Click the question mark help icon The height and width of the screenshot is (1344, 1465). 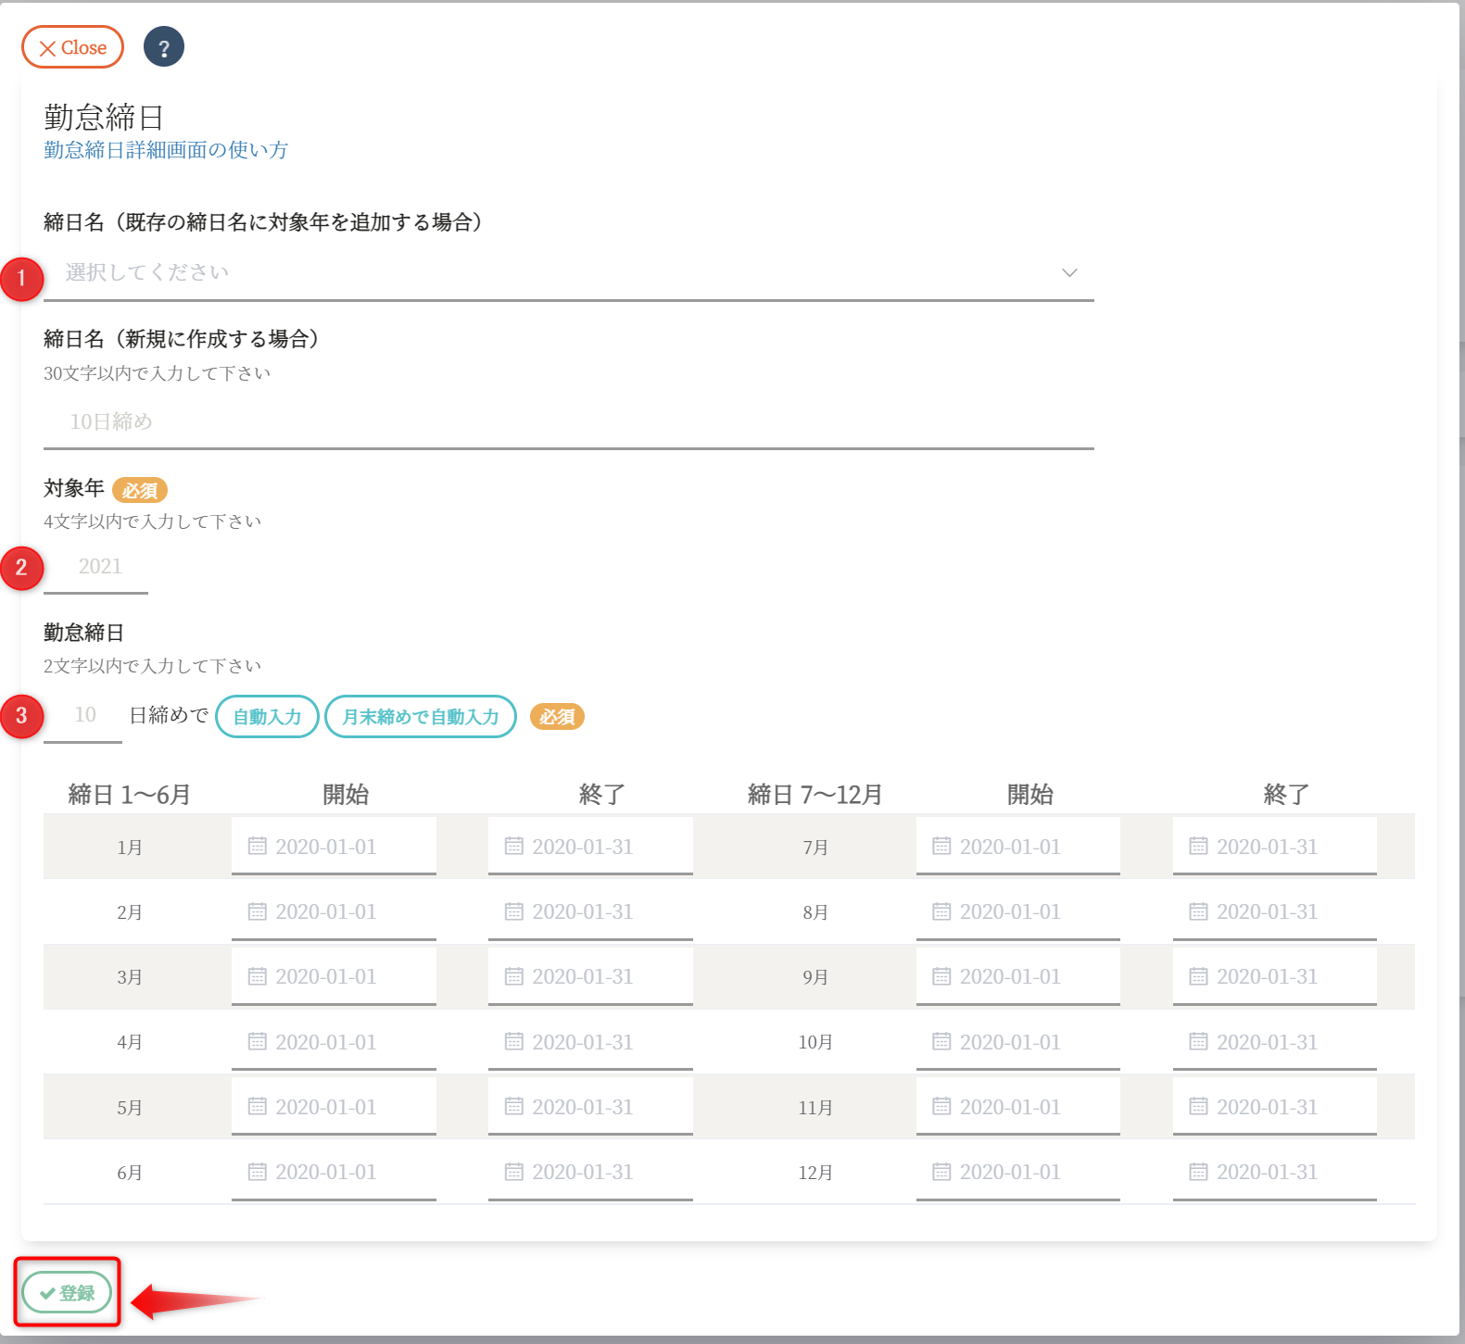[164, 47]
